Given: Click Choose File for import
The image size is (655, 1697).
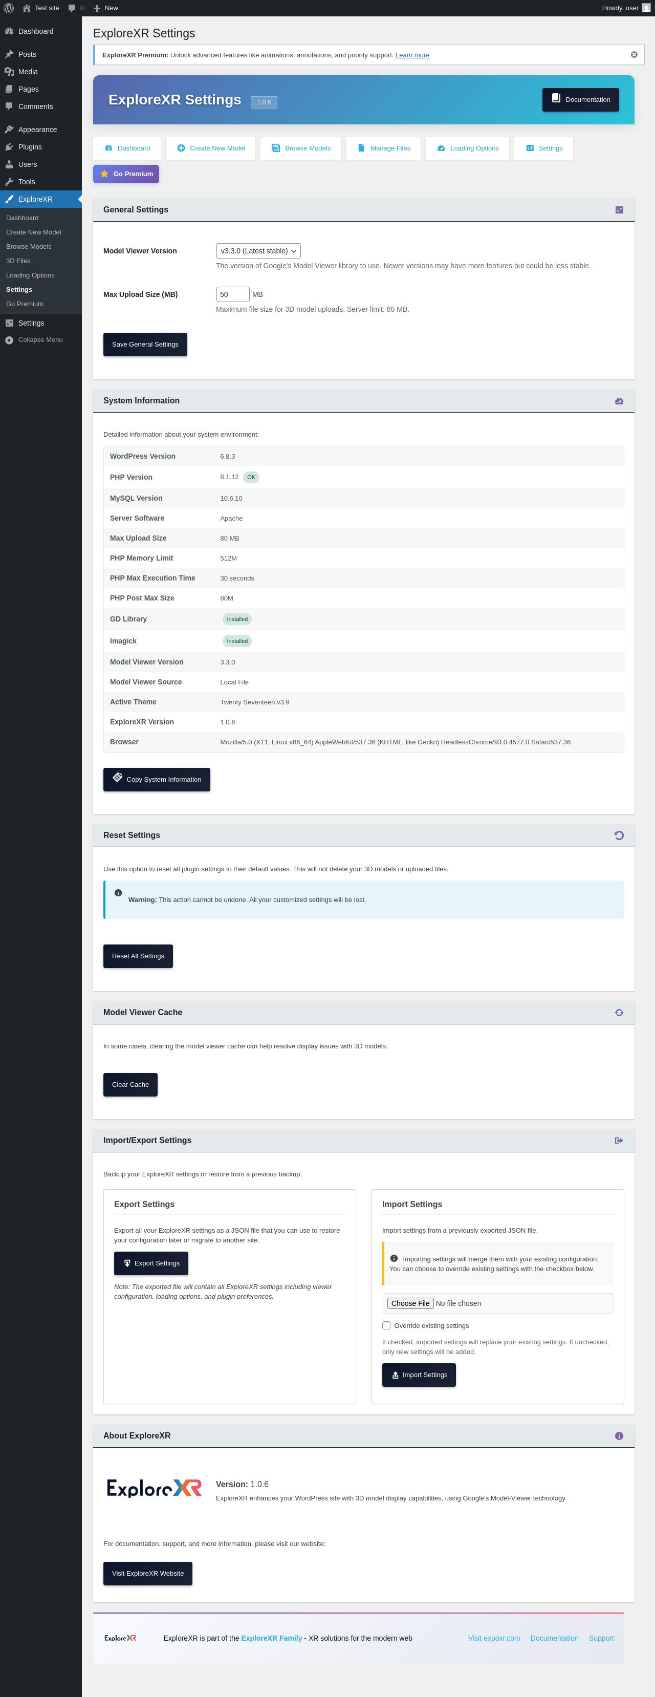Looking at the screenshot, I should (410, 1303).
